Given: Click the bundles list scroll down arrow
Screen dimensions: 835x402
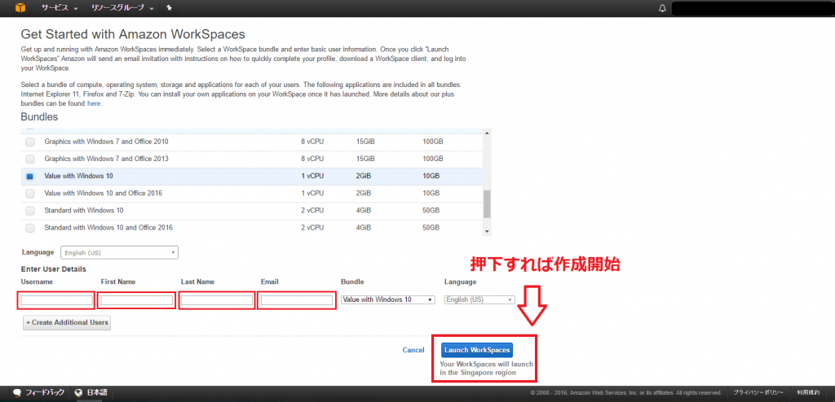Looking at the screenshot, I should pyautogui.click(x=487, y=231).
